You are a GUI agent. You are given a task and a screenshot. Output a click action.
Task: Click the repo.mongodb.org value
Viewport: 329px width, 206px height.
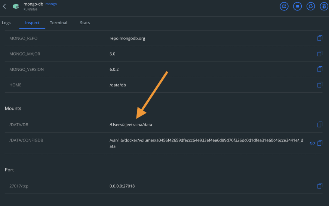tap(127, 38)
